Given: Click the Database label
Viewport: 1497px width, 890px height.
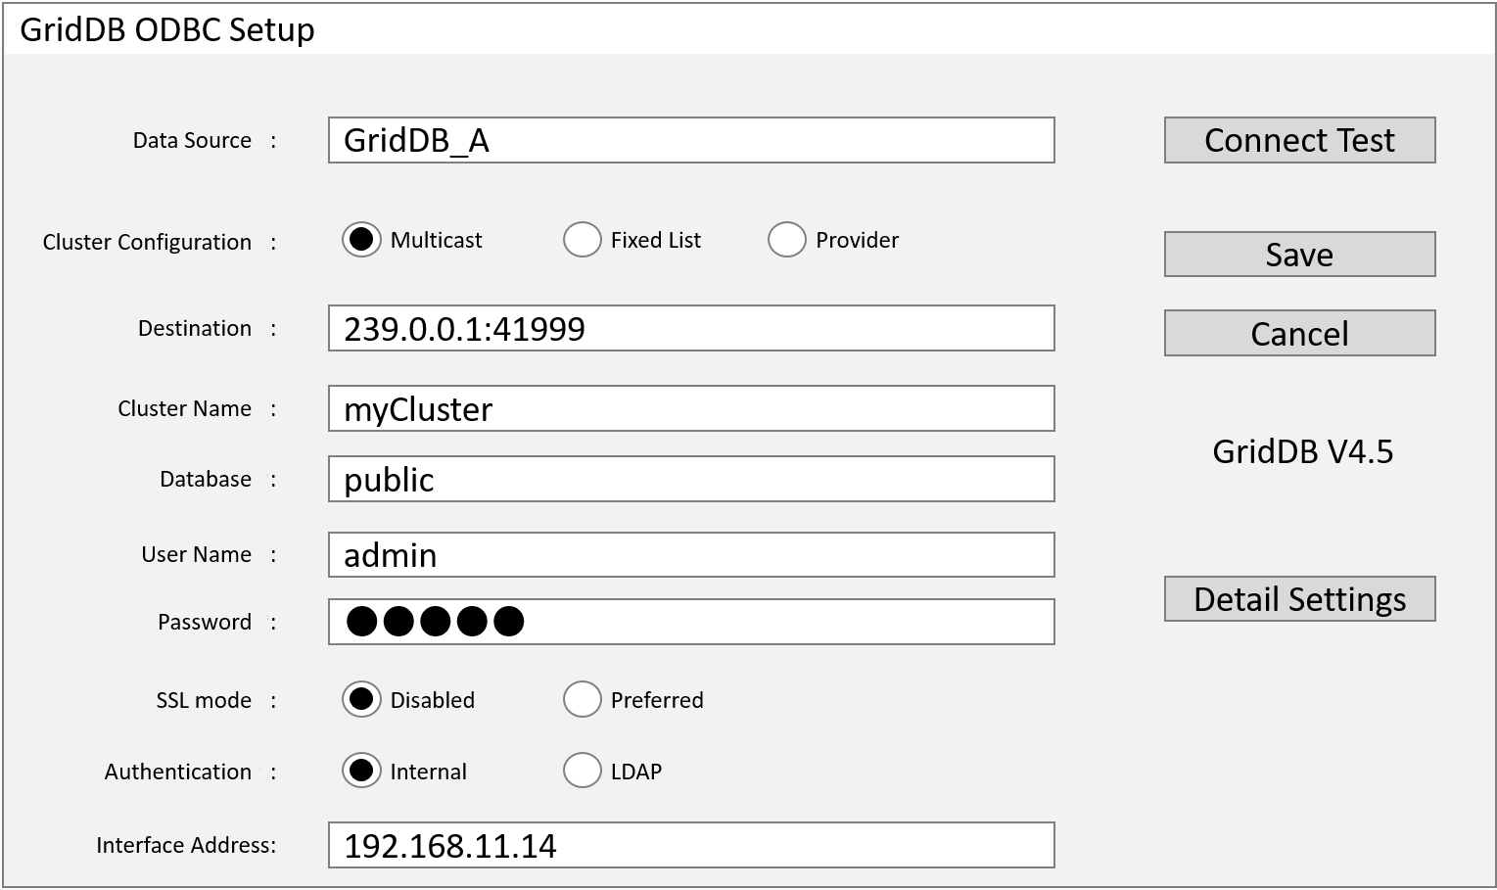Looking at the screenshot, I should tap(206, 479).
